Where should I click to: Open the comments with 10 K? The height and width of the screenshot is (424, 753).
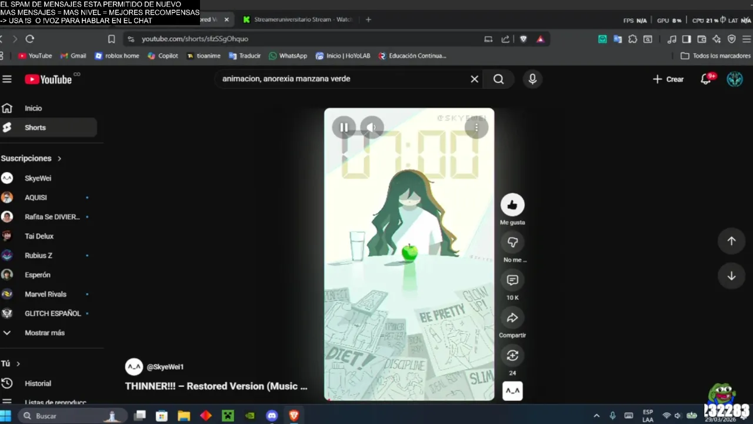pos(512,280)
